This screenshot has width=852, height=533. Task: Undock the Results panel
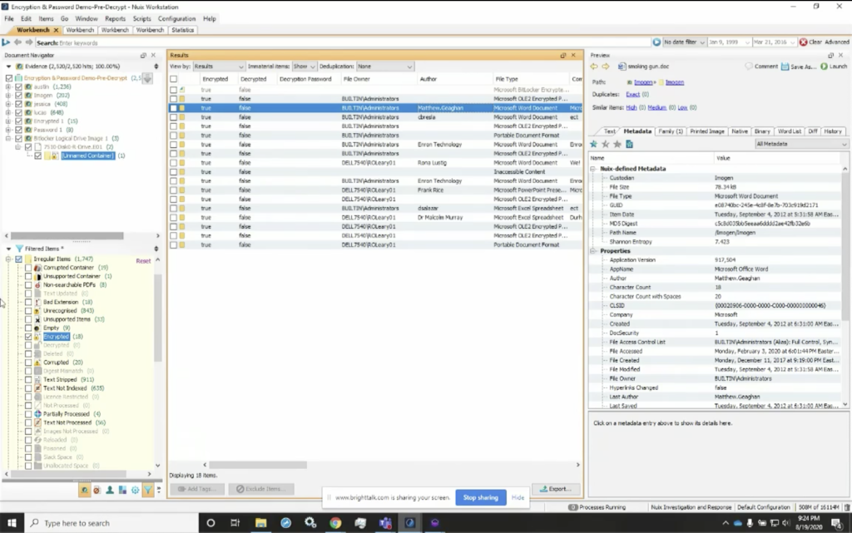(563, 56)
